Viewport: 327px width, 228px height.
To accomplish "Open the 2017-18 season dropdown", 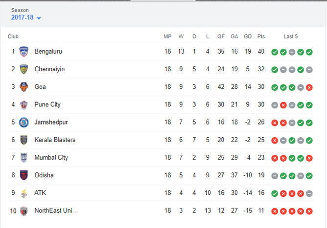I will pyautogui.click(x=23, y=18).
